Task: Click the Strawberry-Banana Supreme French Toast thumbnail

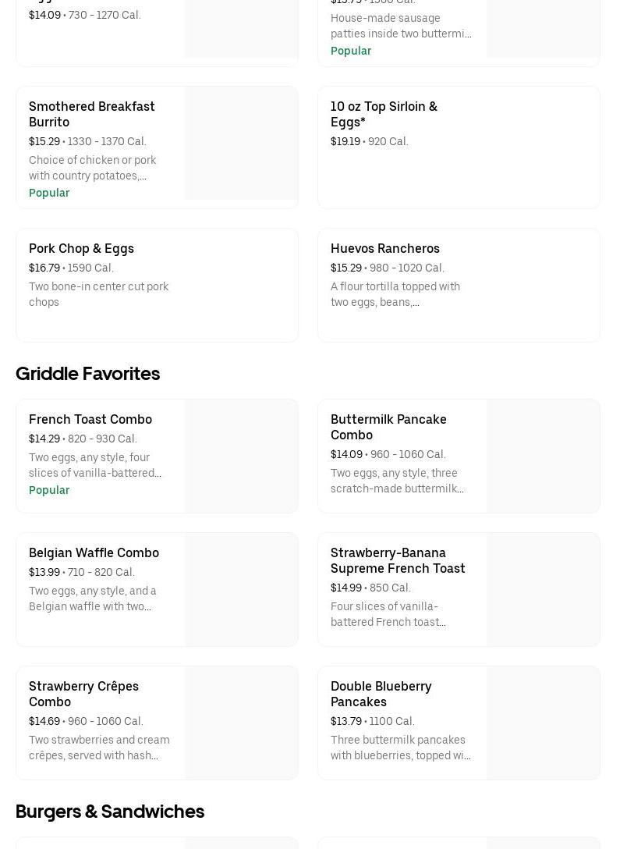Action: pyautogui.click(x=543, y=589)
